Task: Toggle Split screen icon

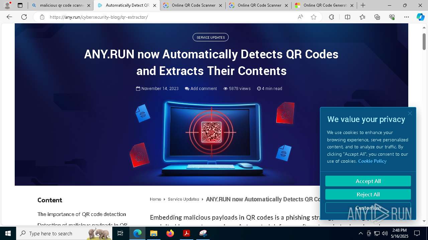Action: click(x=347, y=17)
